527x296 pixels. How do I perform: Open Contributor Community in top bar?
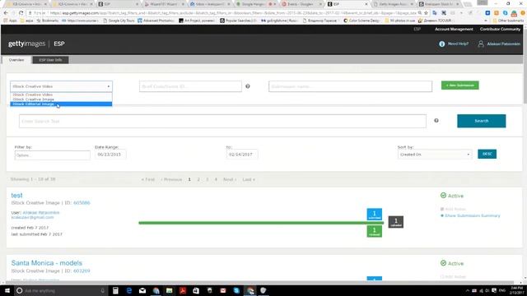click(500, 30)
